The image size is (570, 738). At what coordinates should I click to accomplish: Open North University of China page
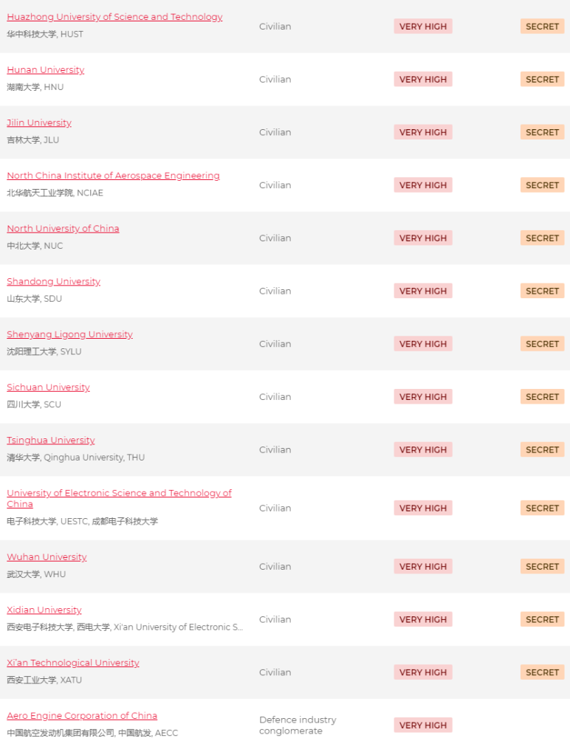63,228
